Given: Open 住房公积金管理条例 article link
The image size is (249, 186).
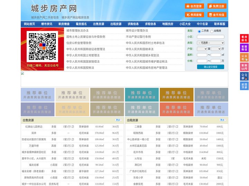Looking at the screenshot, I should [x=79, y=43].
